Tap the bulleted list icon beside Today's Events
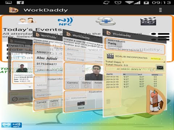The width and height of the screenshot is (174, 130). (160, 36)
